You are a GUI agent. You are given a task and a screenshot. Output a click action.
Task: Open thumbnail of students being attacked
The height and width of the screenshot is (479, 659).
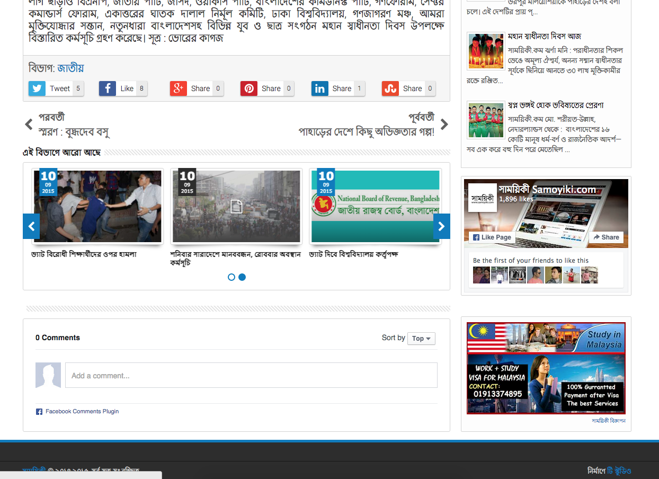click(x=97, y=207)
